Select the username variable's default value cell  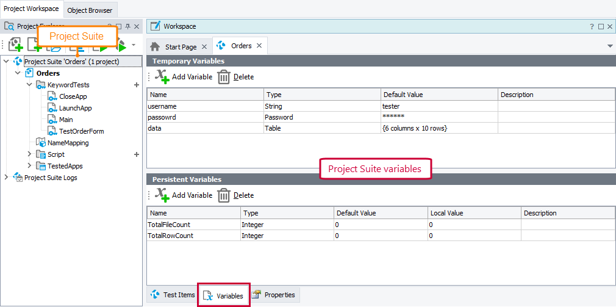[x=439, y=106]
